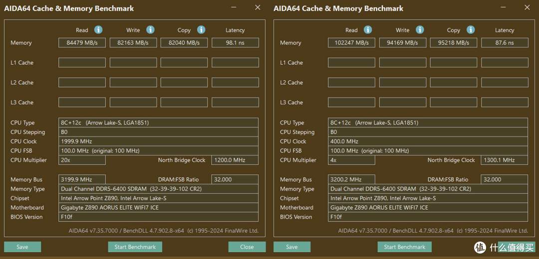Screen dimensions: 539x259
Task: Select memory copy value 82040 MB/s
Action: [184, 43]
